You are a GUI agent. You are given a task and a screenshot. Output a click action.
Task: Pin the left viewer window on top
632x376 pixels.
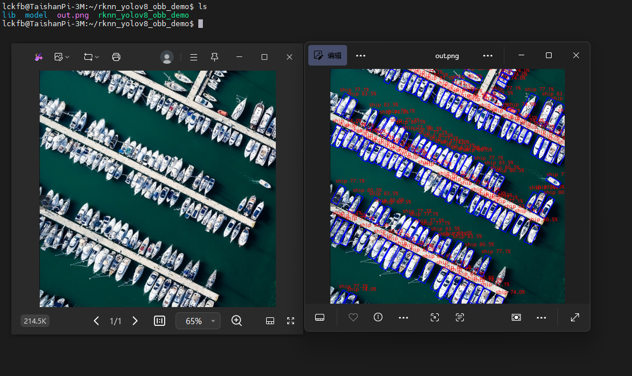click(214, 57)
